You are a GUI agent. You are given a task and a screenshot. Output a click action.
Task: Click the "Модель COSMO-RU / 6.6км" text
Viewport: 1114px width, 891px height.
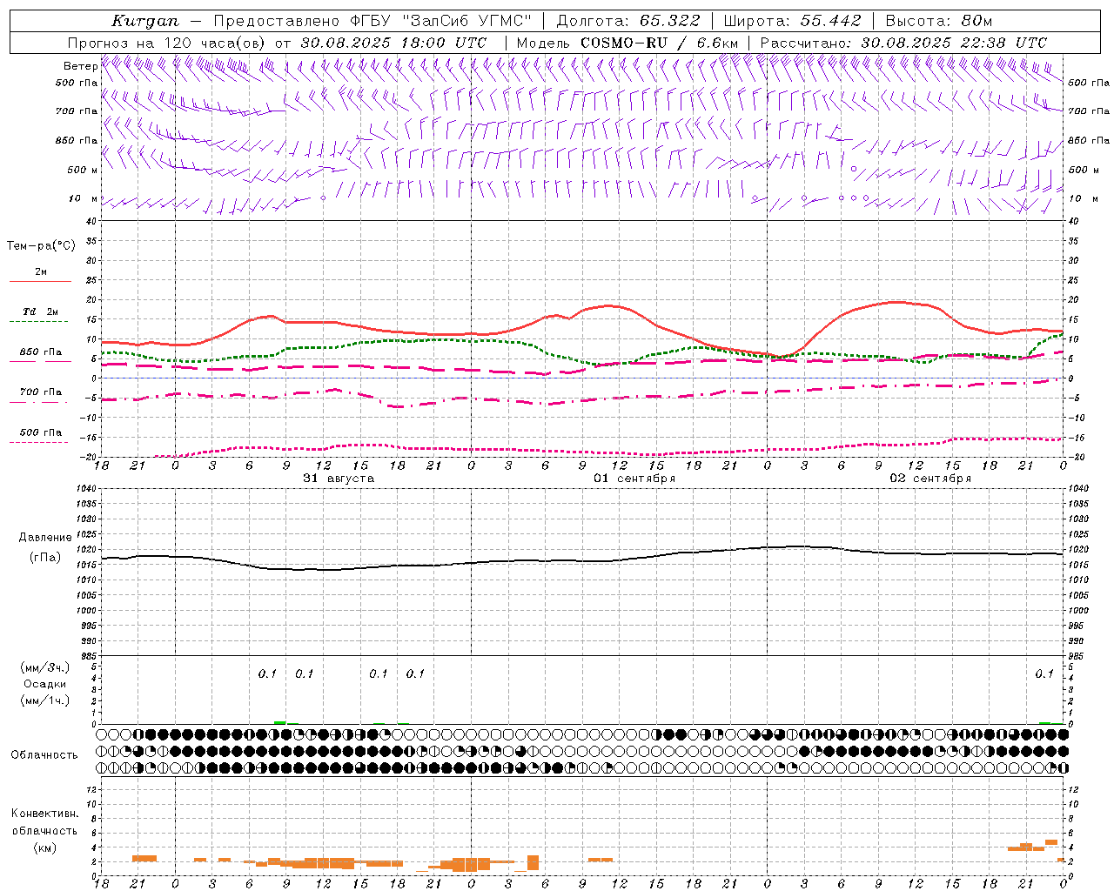click(627, 43)
